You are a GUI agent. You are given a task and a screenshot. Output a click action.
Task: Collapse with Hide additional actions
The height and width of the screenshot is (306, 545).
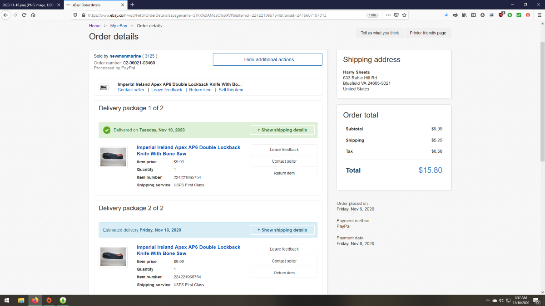268,59
